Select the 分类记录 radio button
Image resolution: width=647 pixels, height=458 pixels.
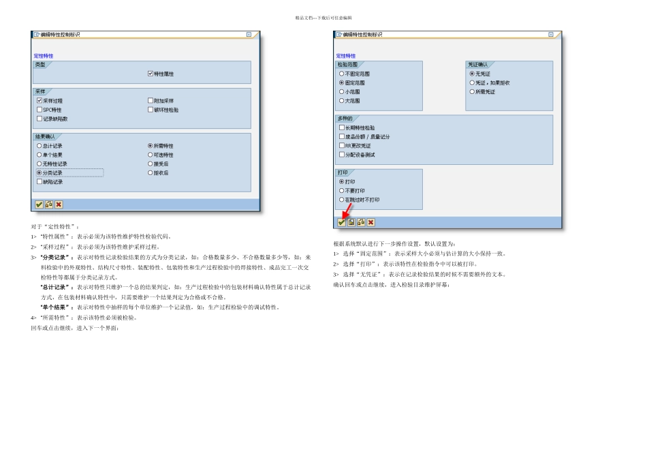tap(40, 172)
